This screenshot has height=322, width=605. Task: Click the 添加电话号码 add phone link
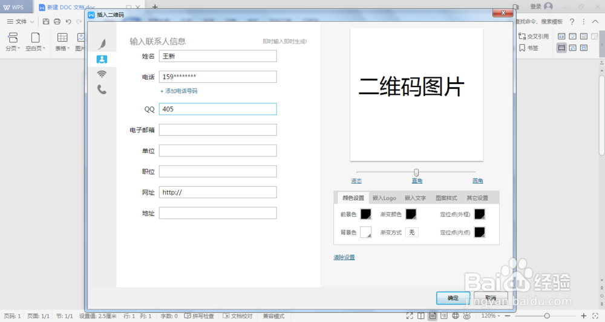[x=178, y=91]
